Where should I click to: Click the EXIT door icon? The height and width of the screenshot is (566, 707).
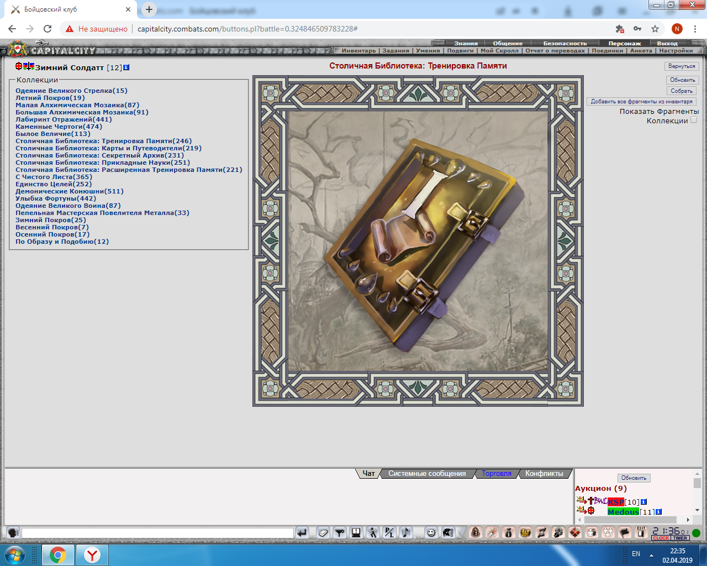(641, 532)
